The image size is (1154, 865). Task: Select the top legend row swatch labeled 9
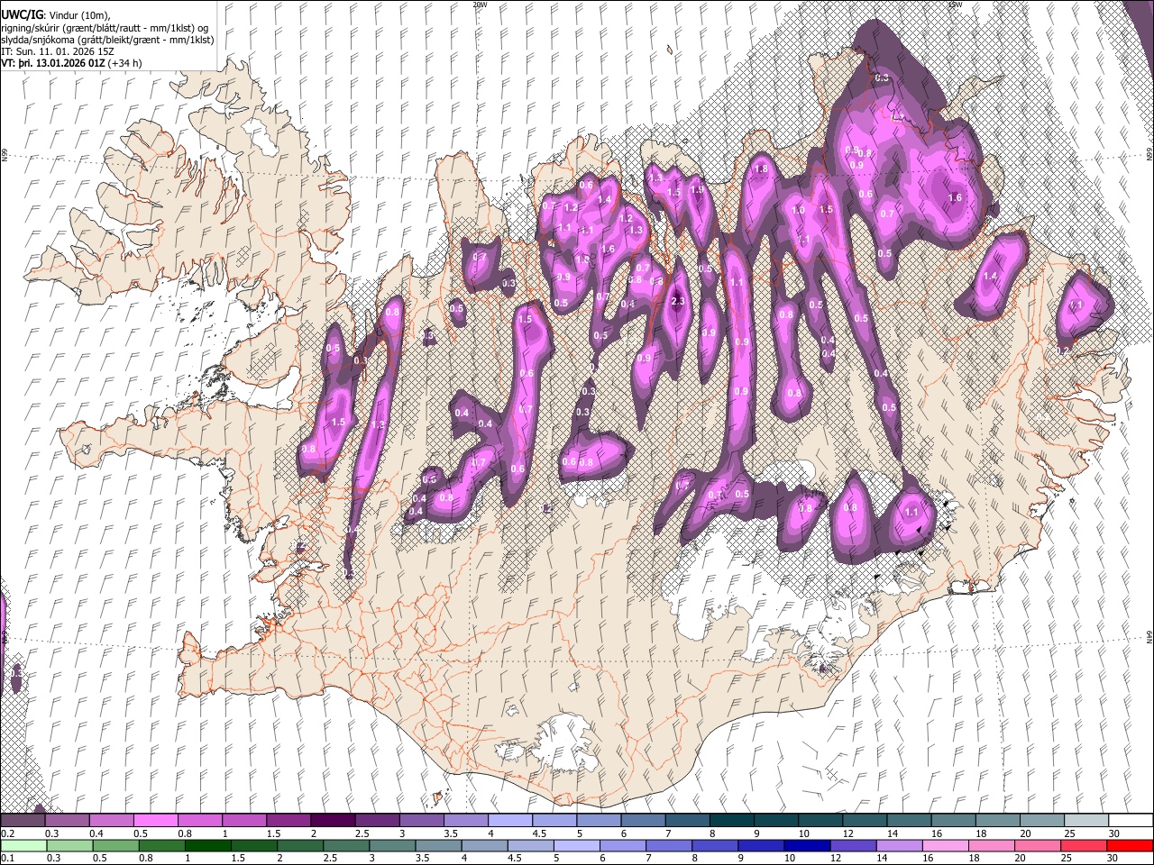tap(776, 821)
